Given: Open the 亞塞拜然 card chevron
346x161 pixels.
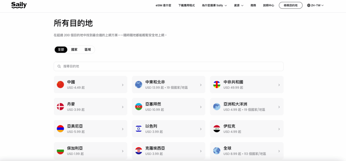Looking at the screenshot, I should tap(201, 107).
